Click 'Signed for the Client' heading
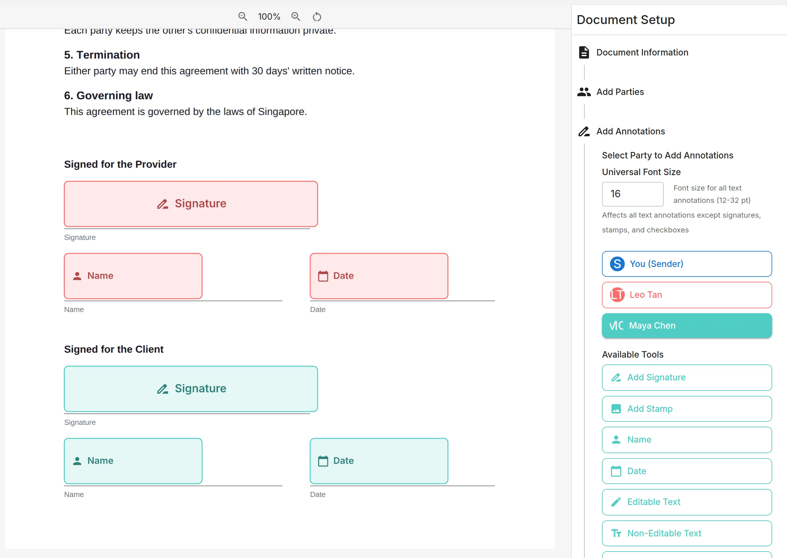 pyautogui.click(x=114, y=349)
